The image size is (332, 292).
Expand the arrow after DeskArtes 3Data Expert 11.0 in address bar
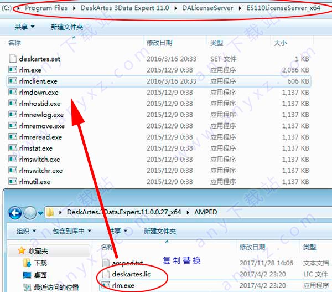pyautogui.click(x=176, y=8)
